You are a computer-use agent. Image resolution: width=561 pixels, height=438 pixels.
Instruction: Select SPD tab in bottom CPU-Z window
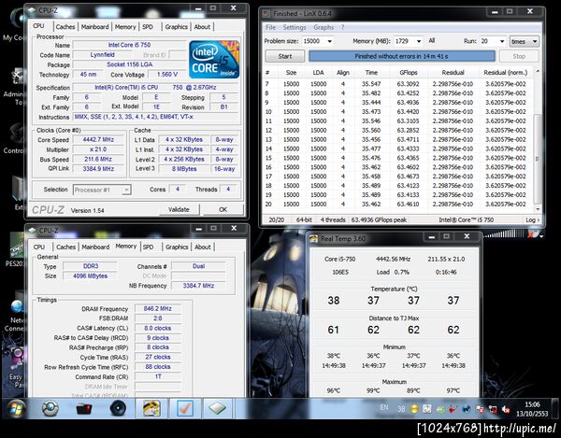pyautogui.click(x=148, y=247)
